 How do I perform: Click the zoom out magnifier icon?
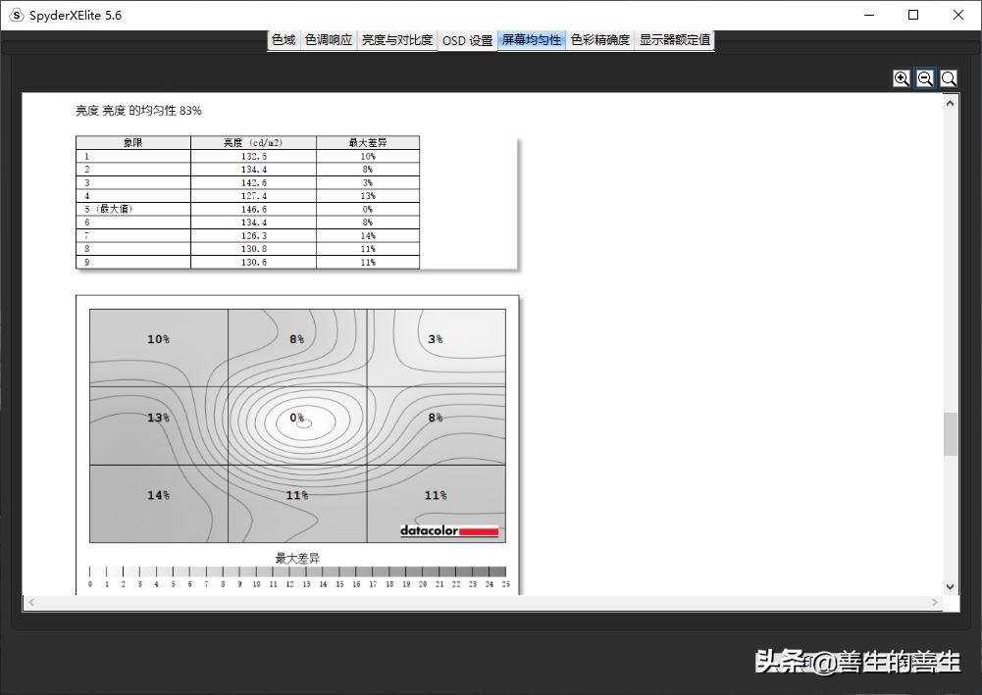click(x=925, y=78)
